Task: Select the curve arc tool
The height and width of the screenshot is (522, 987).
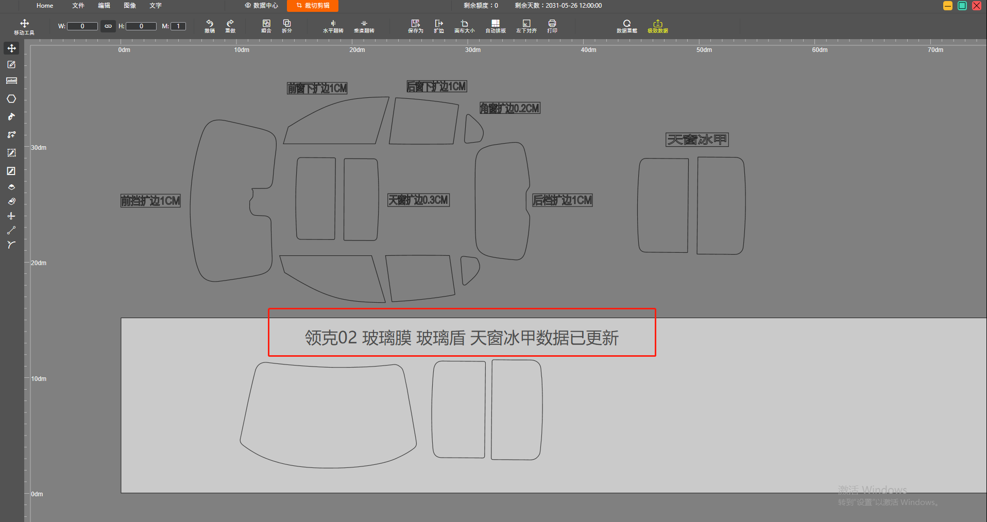Action: point(11,245)
